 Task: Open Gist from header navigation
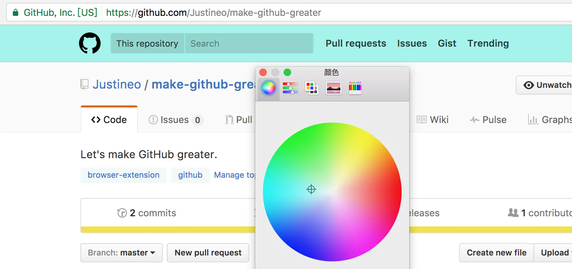click(447, 43)
